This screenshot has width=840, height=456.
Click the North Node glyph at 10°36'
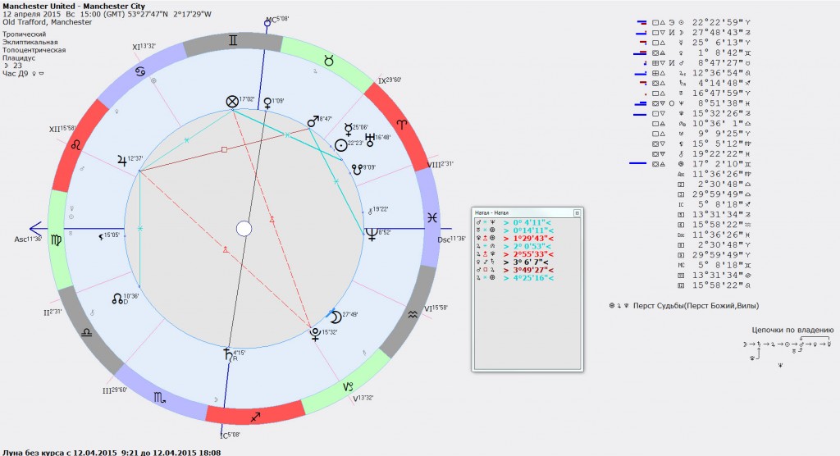[x=117, y=299]
